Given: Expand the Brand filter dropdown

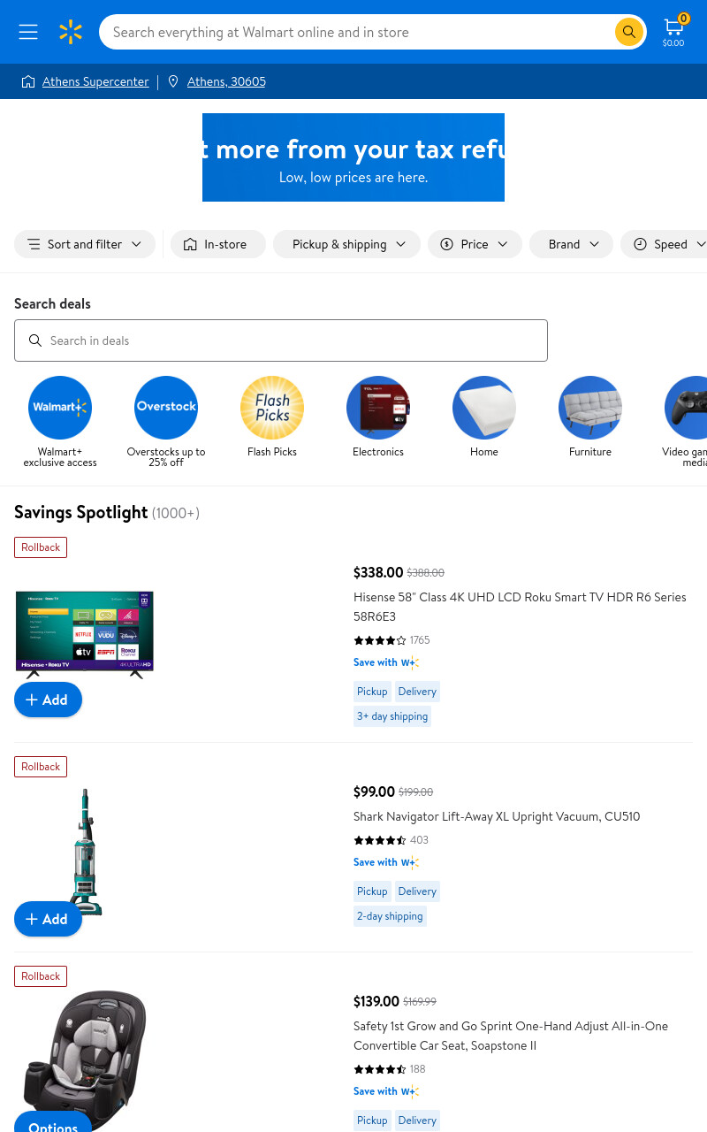Looking at the screenshot, I should tap(571, 244).
